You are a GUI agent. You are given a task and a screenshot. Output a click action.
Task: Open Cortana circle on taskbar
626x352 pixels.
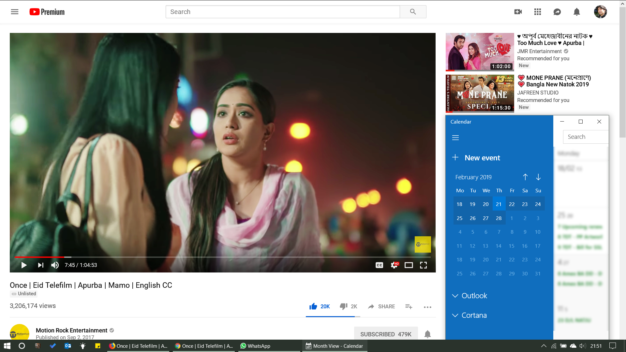coord(22,346)
